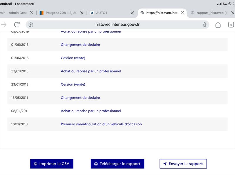Image resolution: width=235 pixels, height=176 pixels.
Task: Close the Peugeot 208 1.2 tab
Action: click(82, 13)
